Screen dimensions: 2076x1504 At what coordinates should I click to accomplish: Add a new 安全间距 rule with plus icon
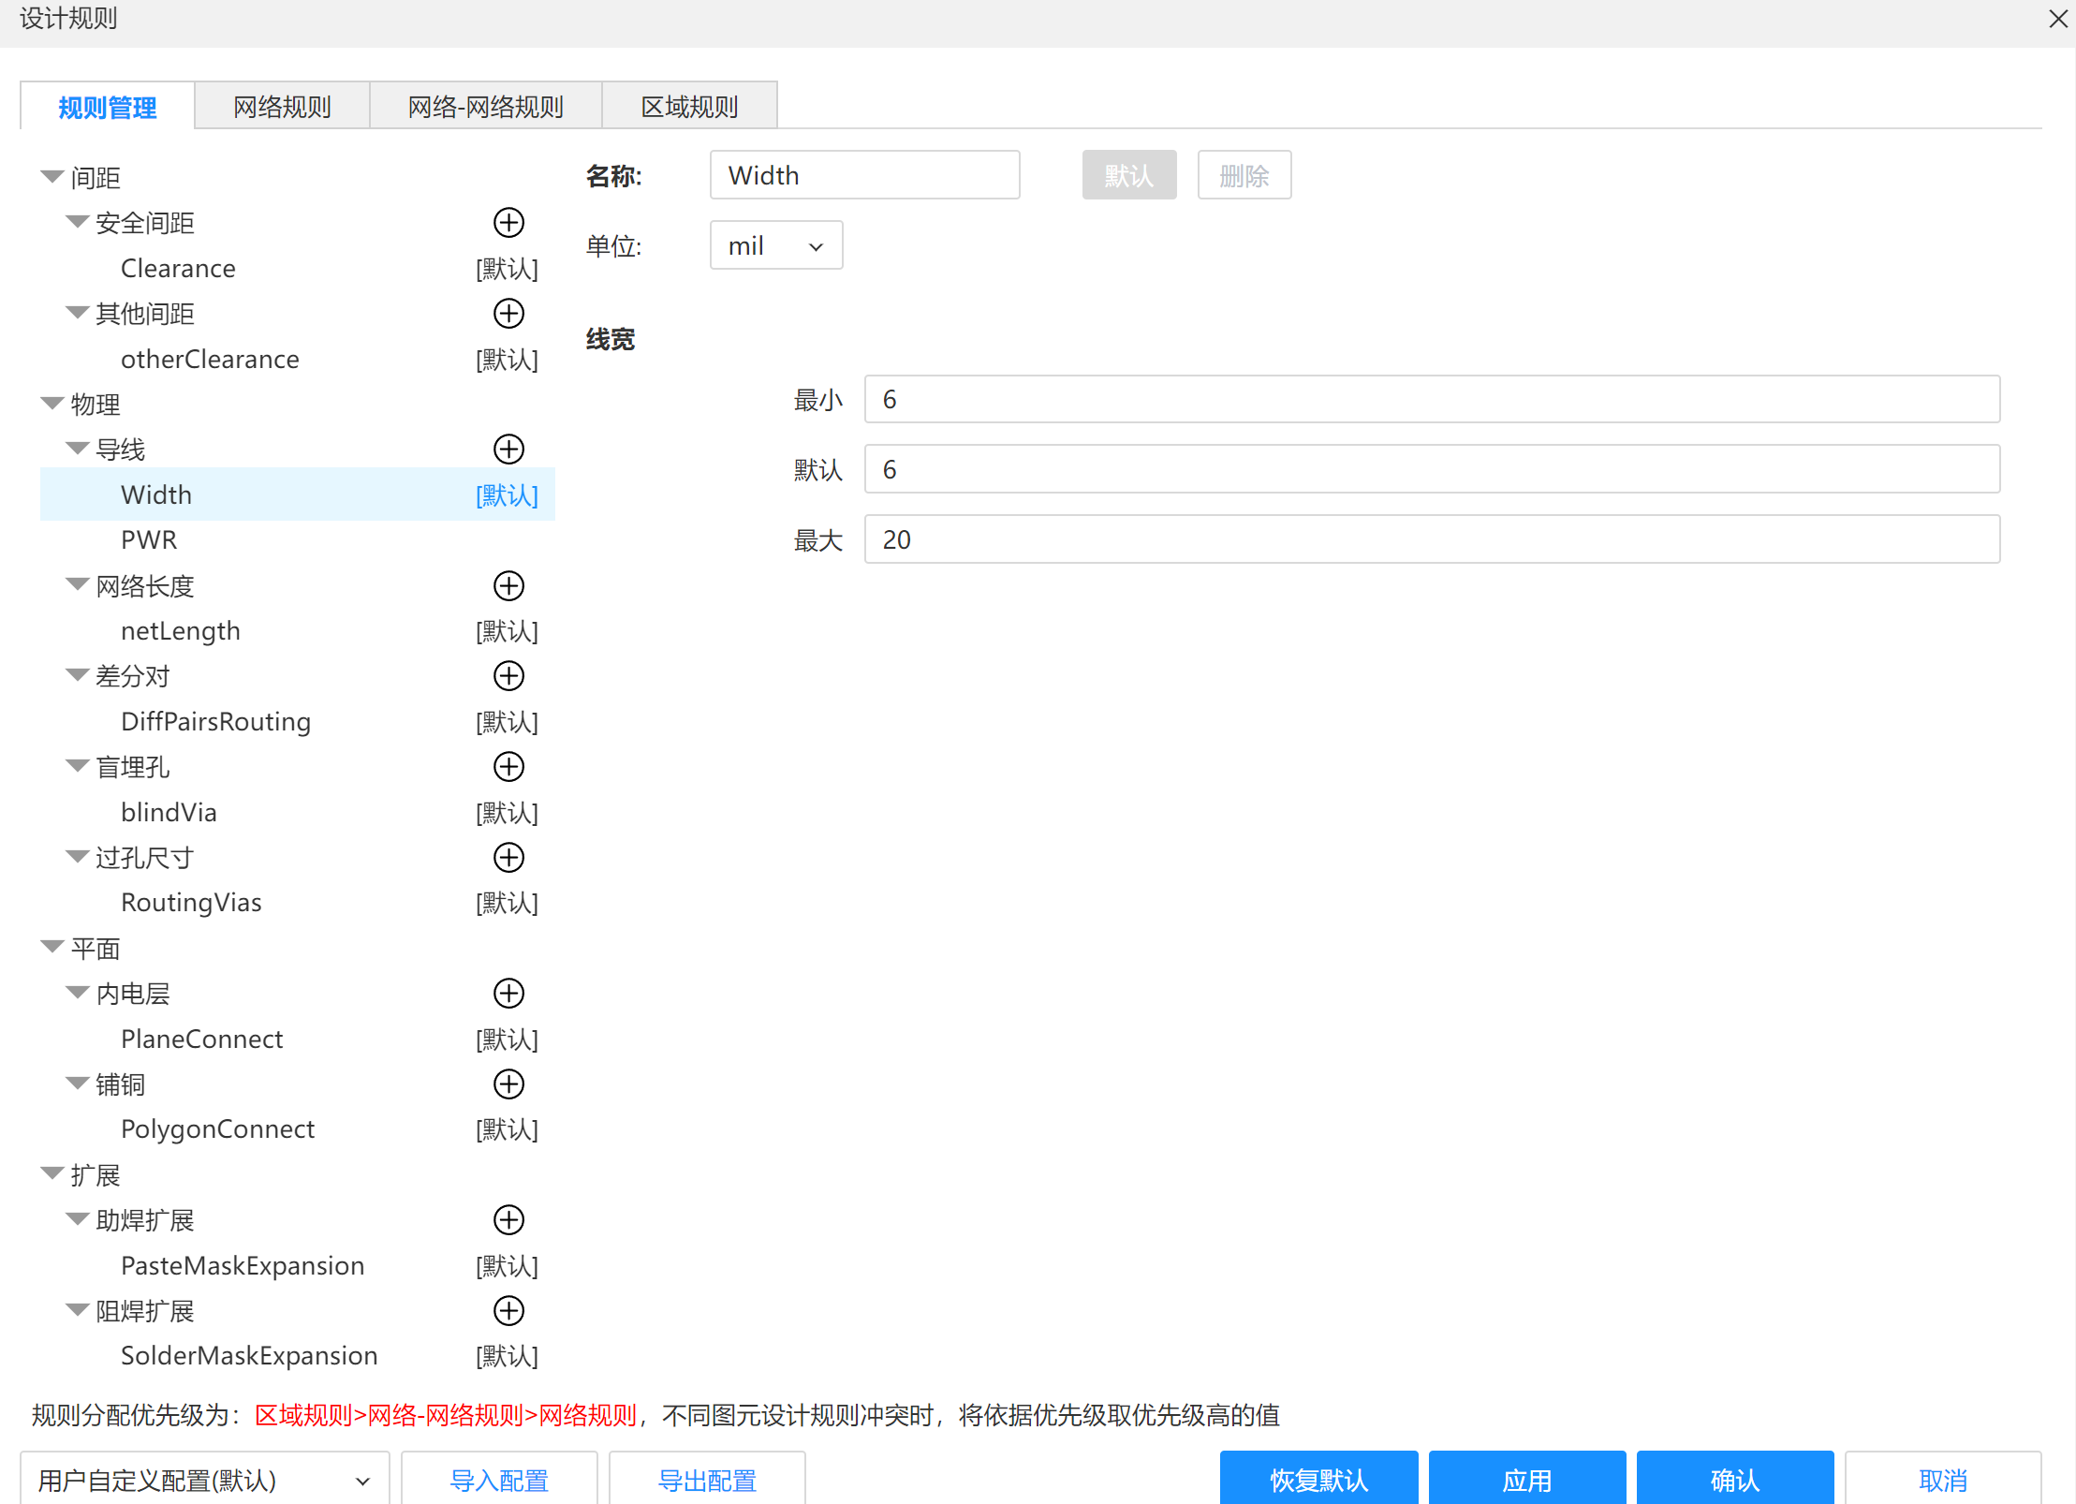click(508, 223)
